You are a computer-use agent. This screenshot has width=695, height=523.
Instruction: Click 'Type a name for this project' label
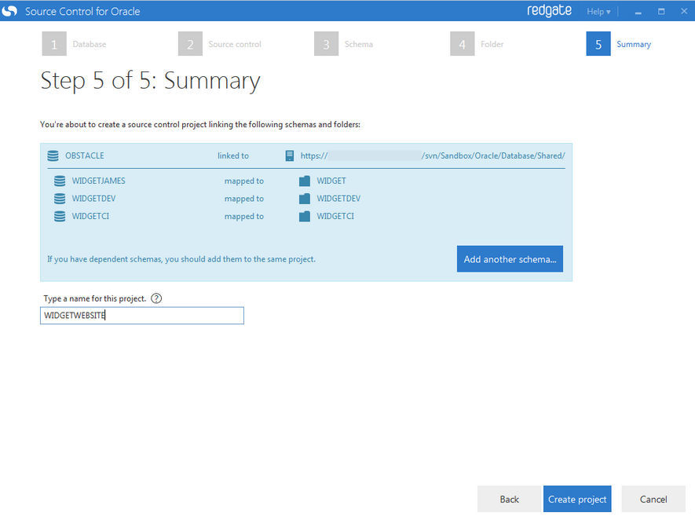94,298
